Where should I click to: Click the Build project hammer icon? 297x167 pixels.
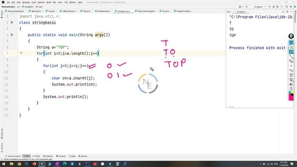pyautogui.click(x=246, y=7)
